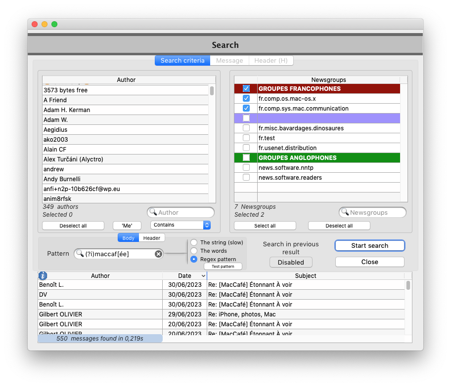Screen dimensions: 451x387
Task: Click the yellow minimize window button
Action: click(x=45, y=24)
